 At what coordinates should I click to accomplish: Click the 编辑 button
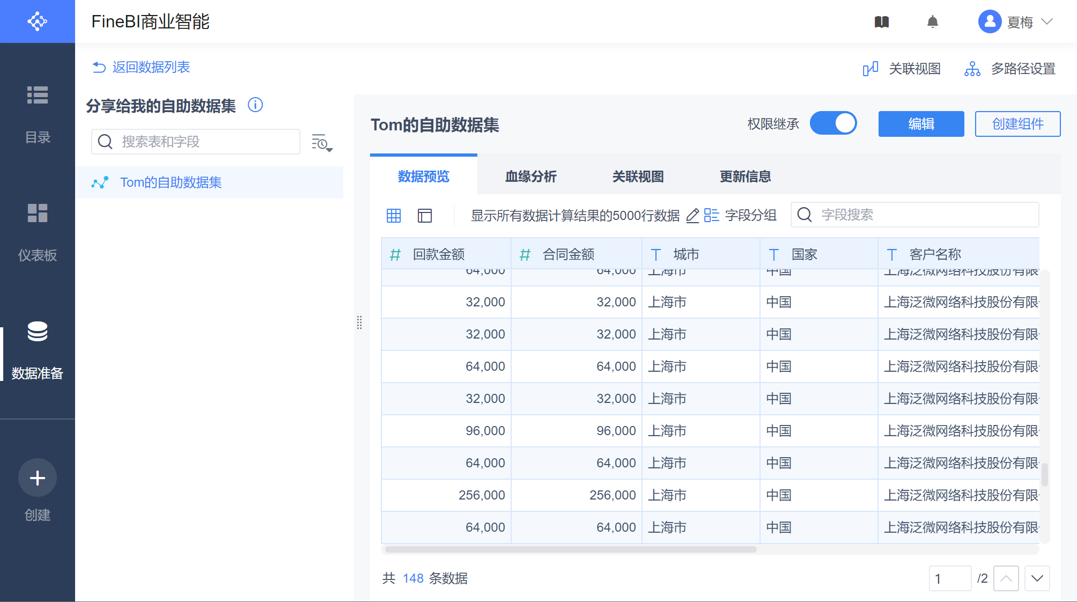921,124
